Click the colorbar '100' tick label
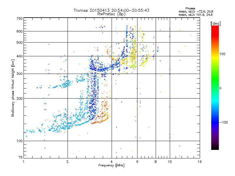The width and height of the screenshot is (235, 176). 222,54
